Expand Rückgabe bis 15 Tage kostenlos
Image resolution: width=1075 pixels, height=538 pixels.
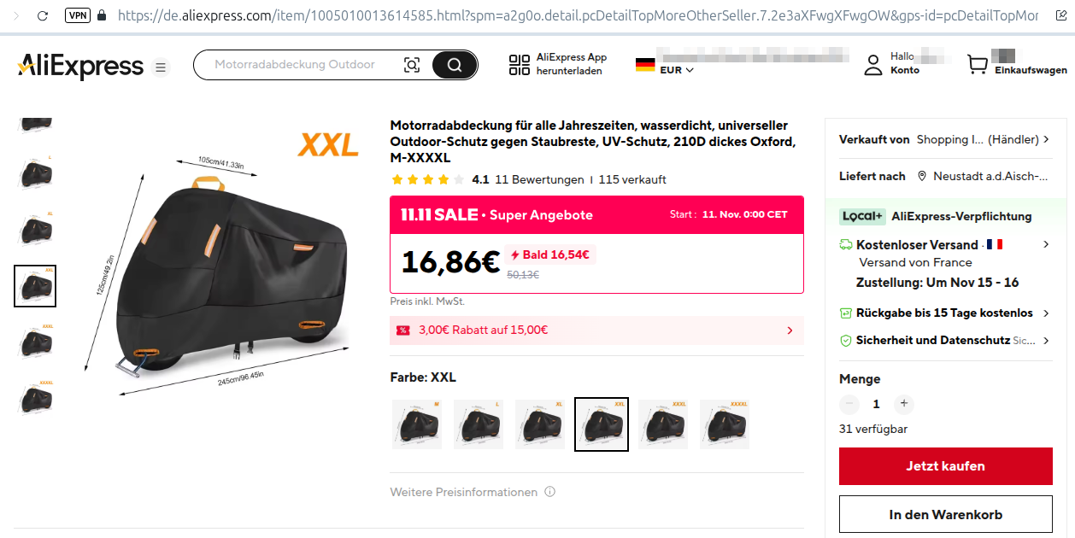click(x=945, y=313)
